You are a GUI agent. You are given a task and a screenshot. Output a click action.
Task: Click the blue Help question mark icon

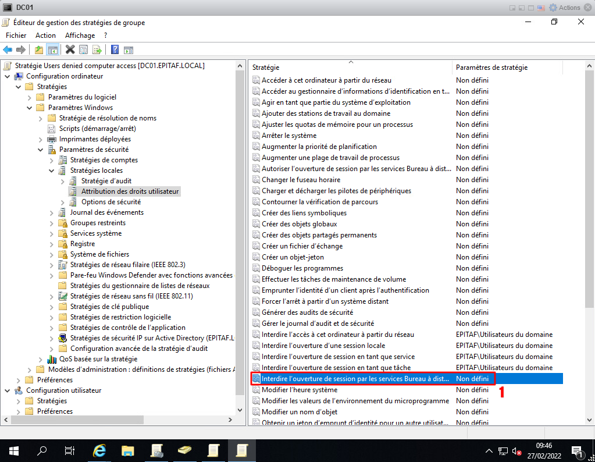115,50
